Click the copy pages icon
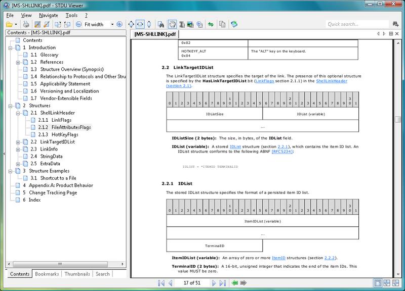Viewport: 405px width, 291px height. coord(222,24)
